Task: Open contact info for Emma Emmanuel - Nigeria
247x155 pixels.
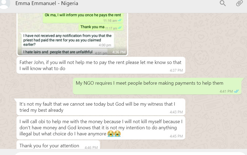Action: (47, 3)
